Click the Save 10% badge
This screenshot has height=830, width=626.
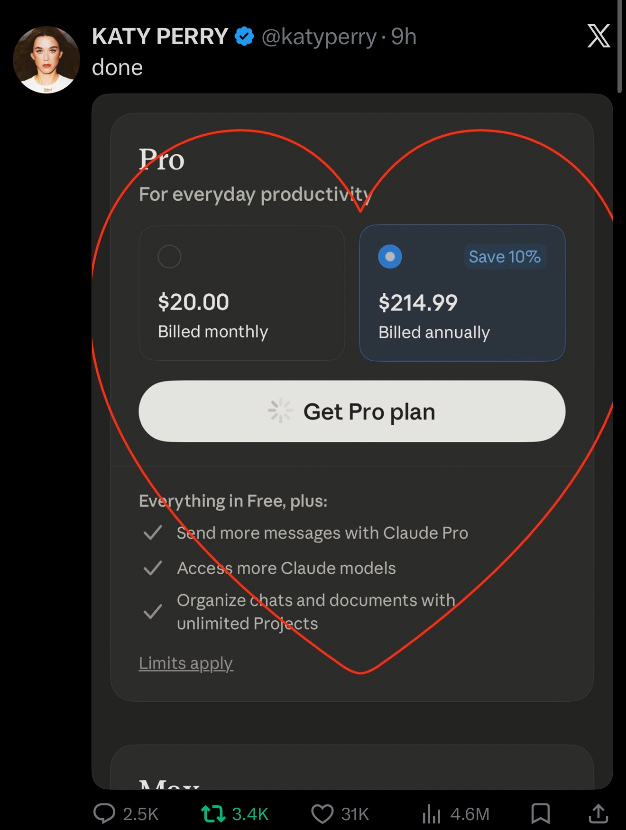(x=505, y=257)
